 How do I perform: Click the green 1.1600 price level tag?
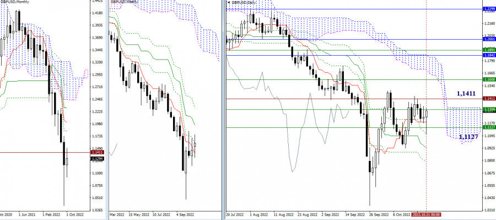(489, 79)
